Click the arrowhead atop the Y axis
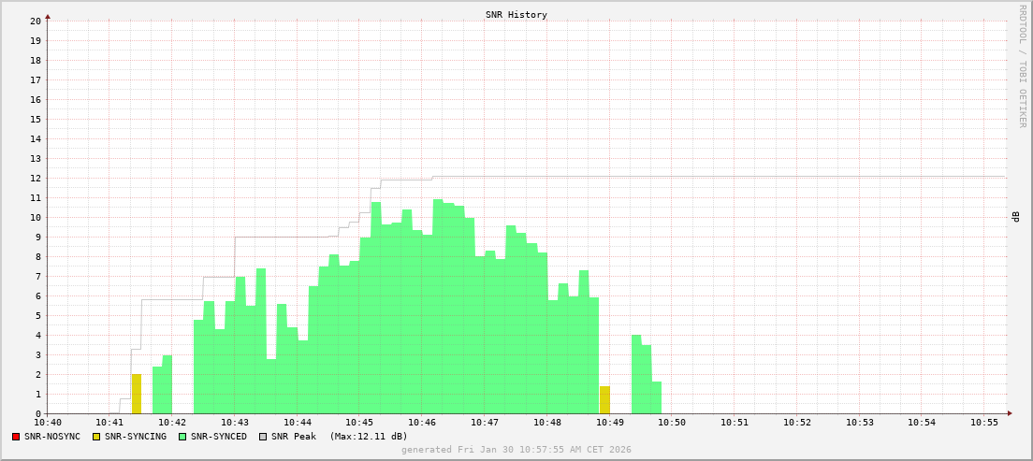This screenshot has height=461, width=1033. tap(48, 16)
